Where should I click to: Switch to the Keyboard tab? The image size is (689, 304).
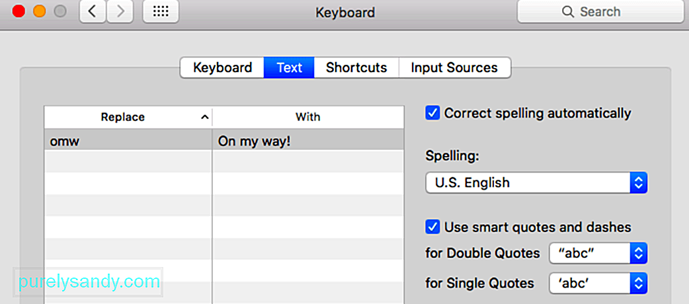[222, 67]
